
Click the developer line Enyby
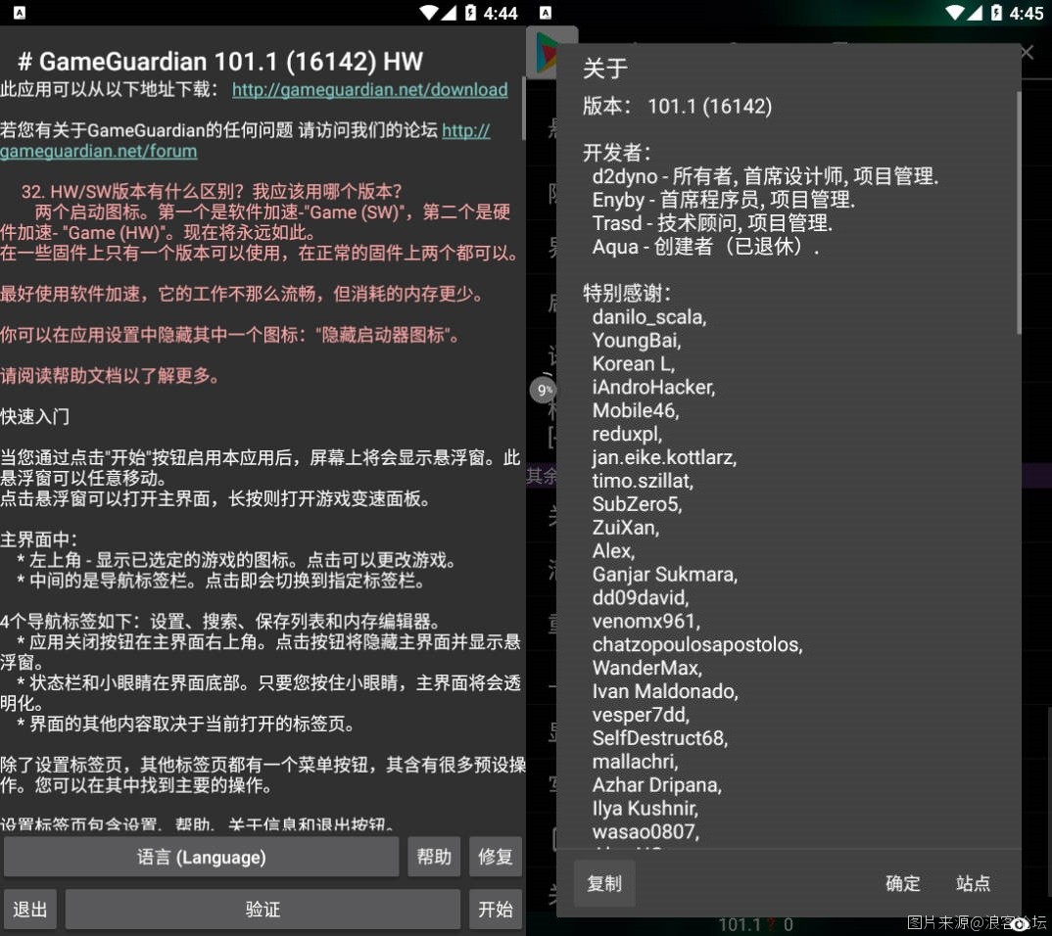coord(723,200)
